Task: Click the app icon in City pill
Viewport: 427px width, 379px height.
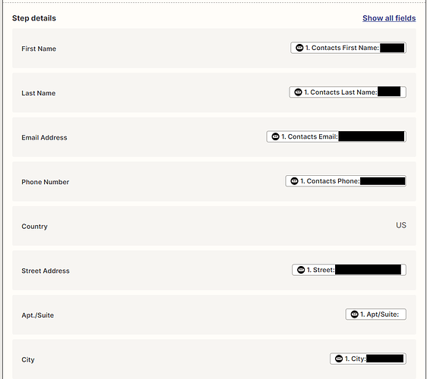Action: point(339,359)
